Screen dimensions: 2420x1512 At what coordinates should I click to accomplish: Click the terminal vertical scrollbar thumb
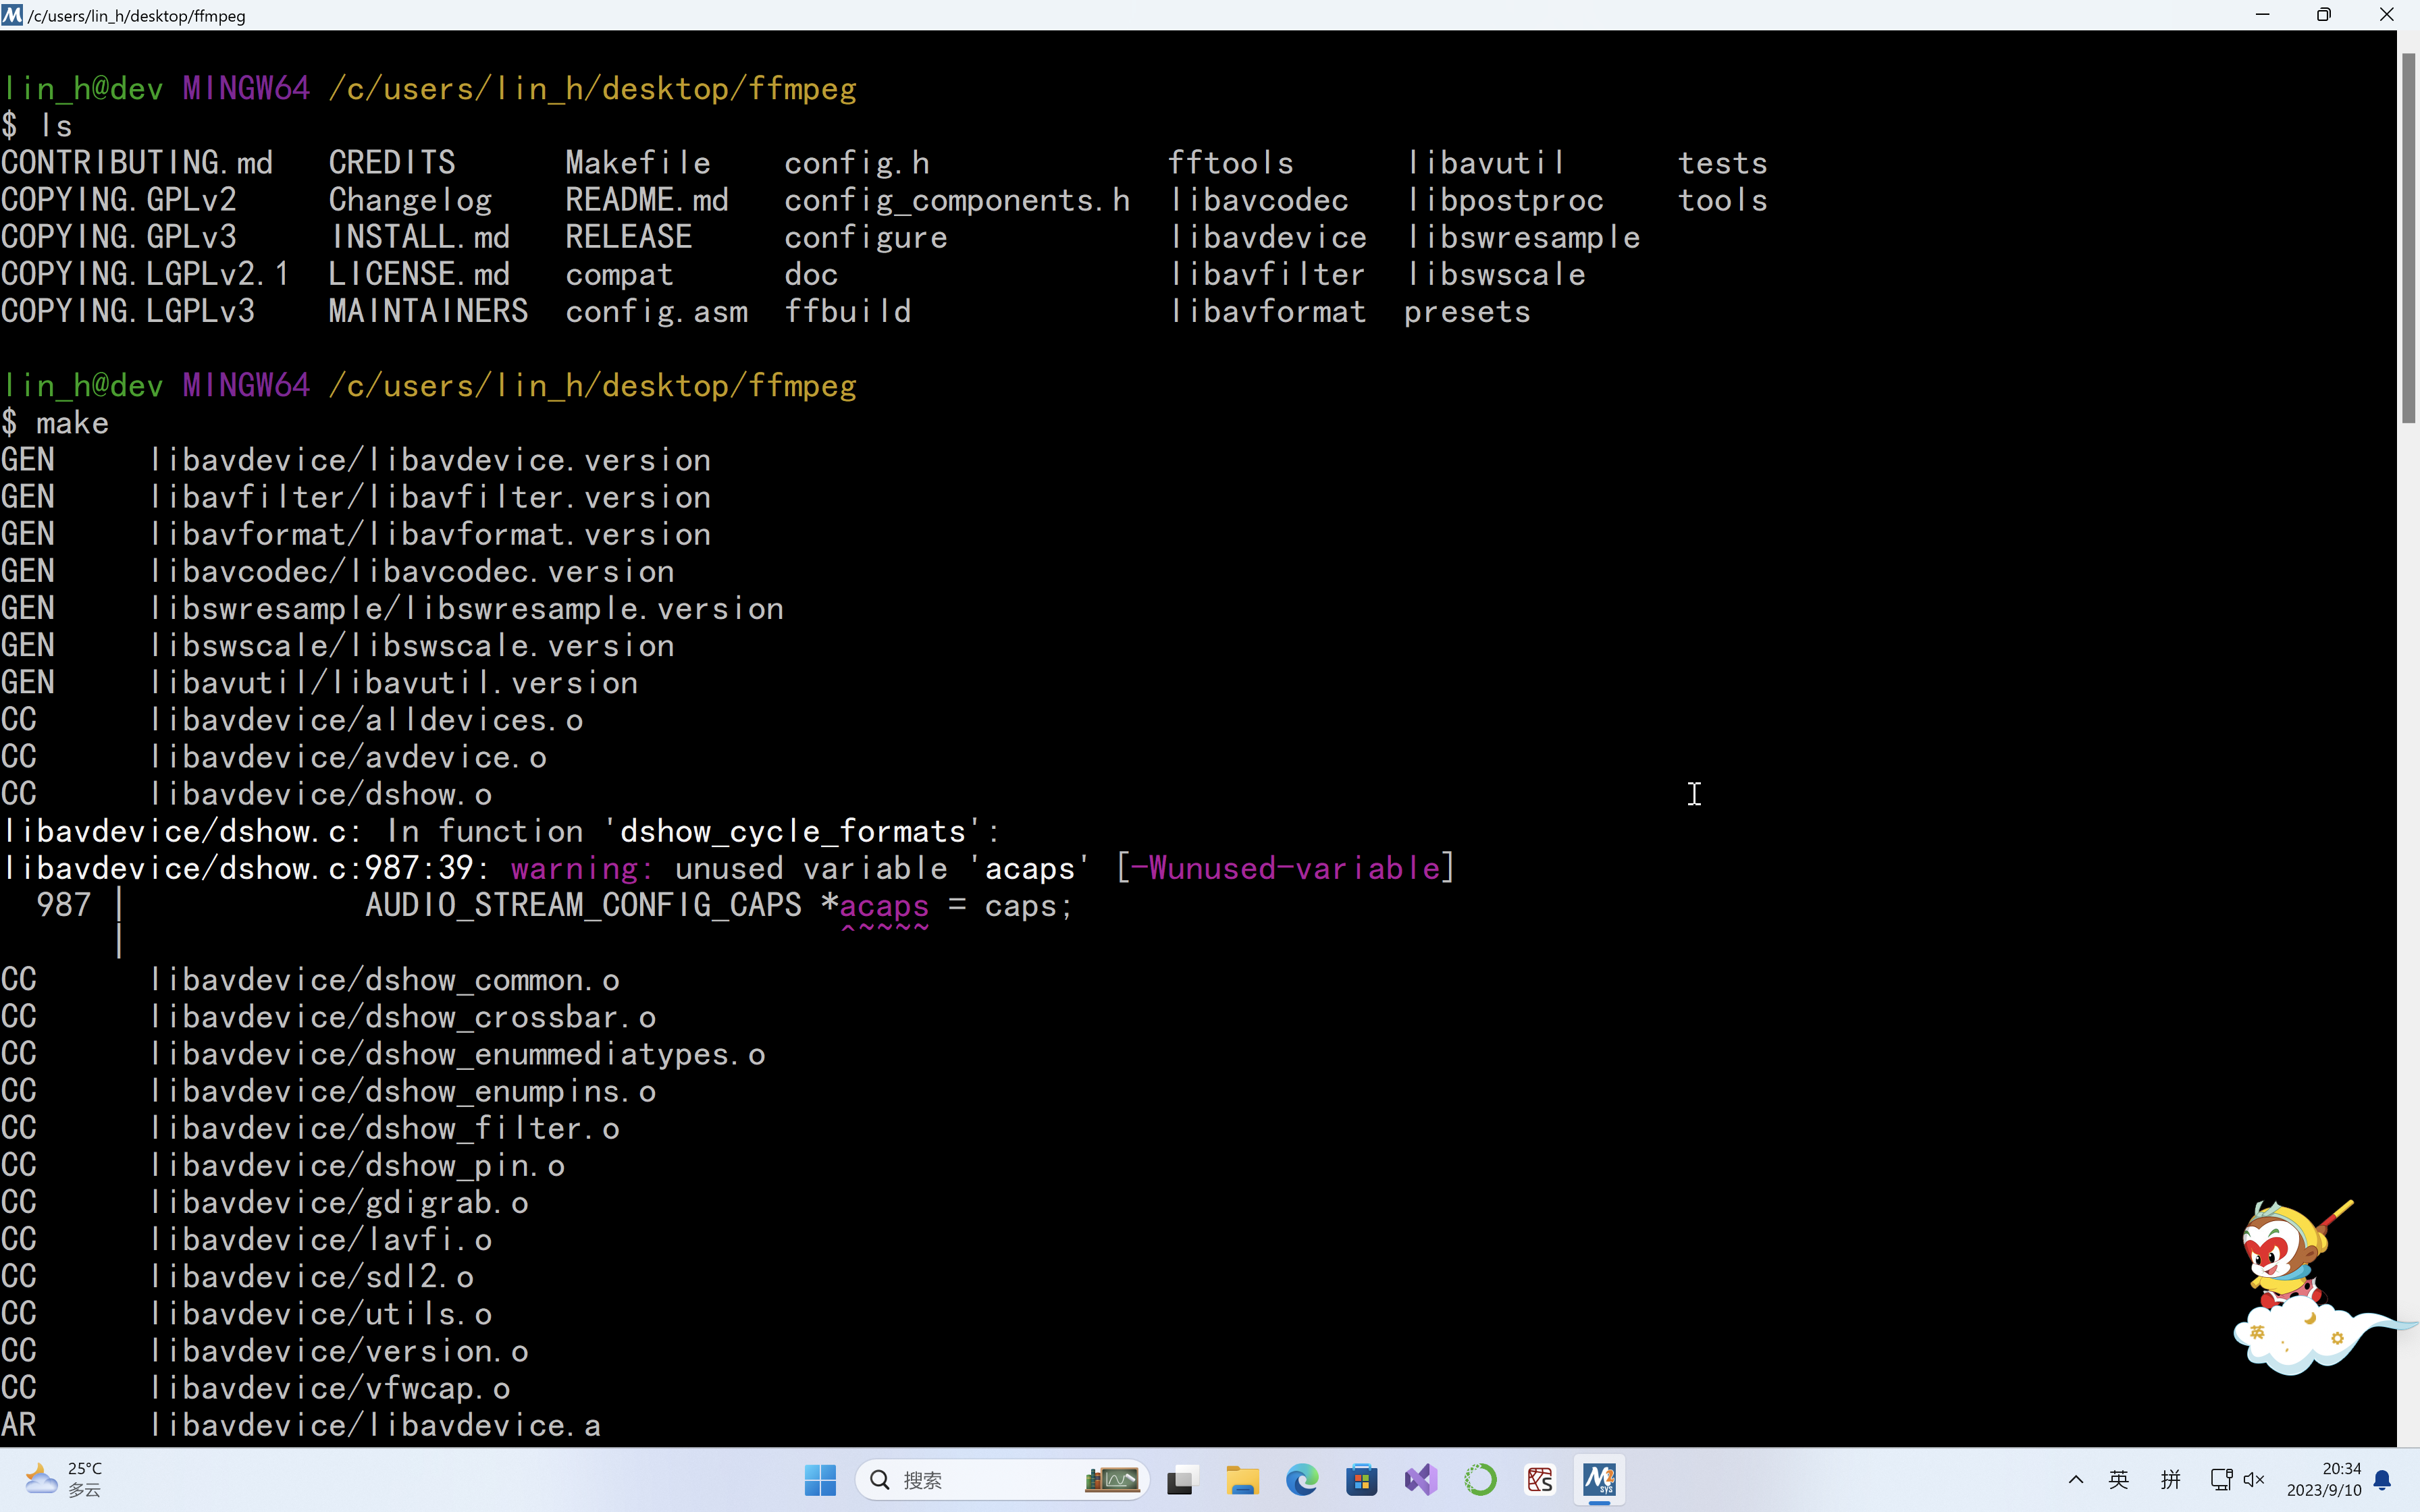(x=2408, y=238)
